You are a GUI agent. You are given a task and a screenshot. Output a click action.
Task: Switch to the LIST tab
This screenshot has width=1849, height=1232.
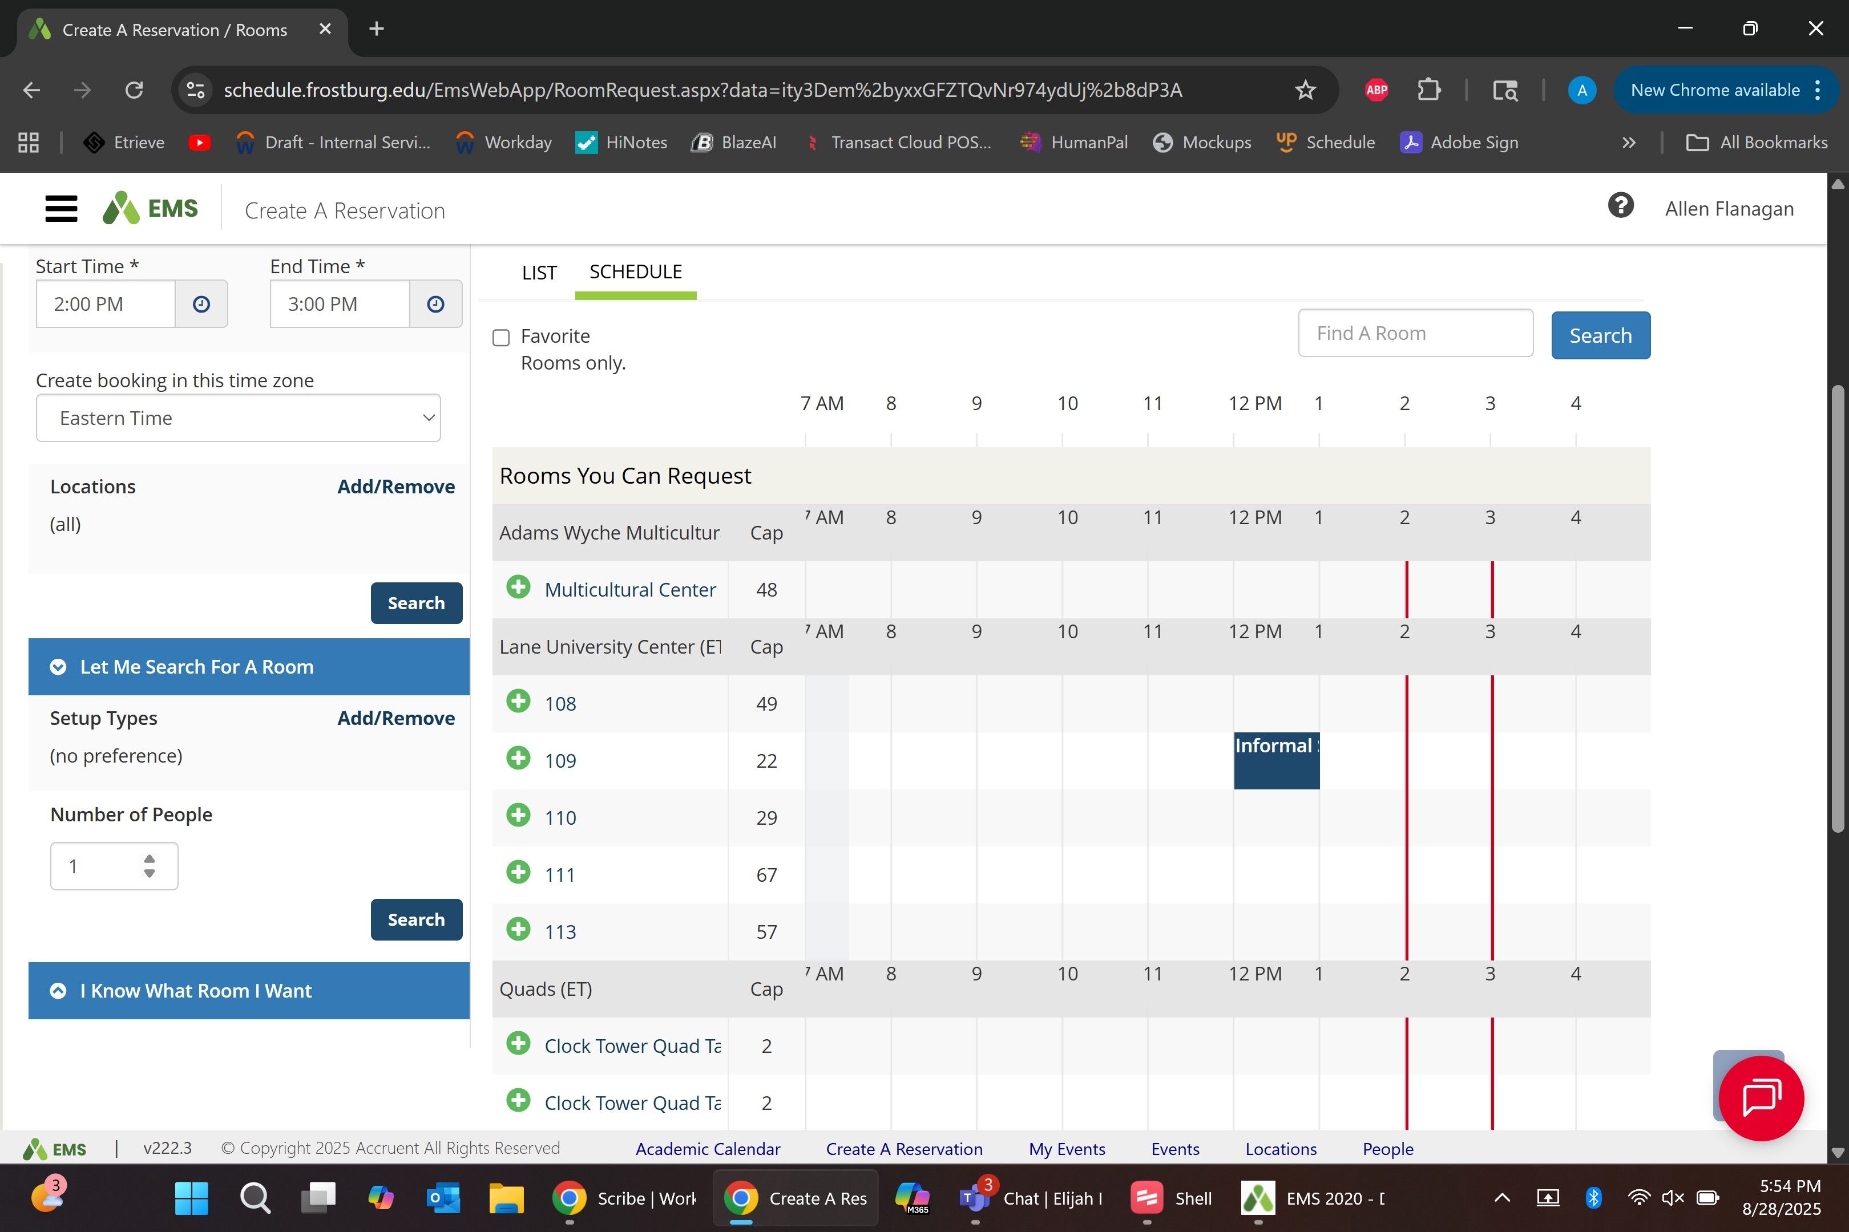tap(539, 273)
